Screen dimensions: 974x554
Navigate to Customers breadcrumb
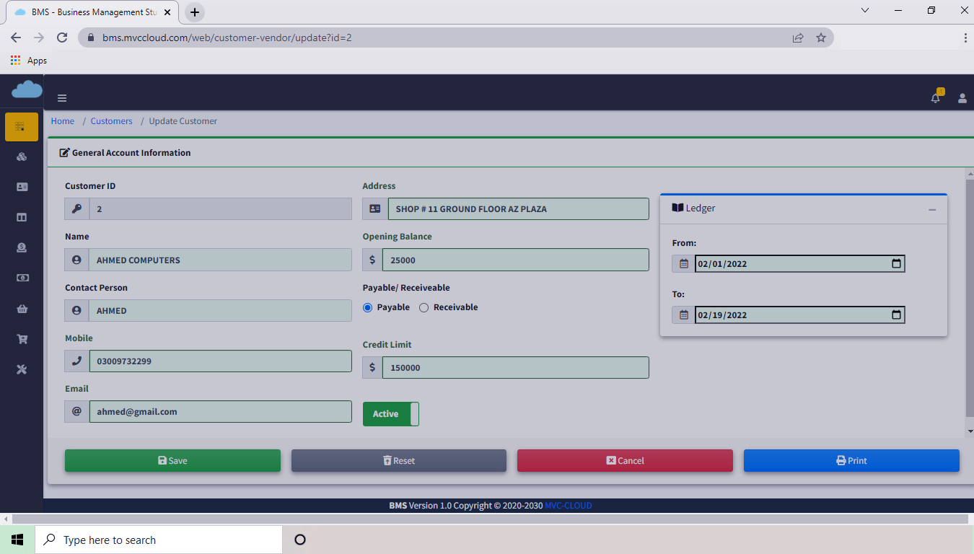pyautogui.click(x=111, y=121)
